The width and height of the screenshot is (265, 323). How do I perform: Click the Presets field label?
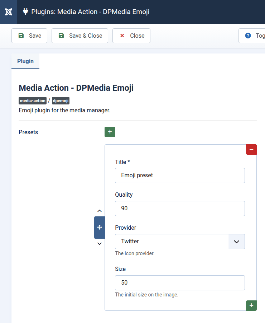coord(28,132)
